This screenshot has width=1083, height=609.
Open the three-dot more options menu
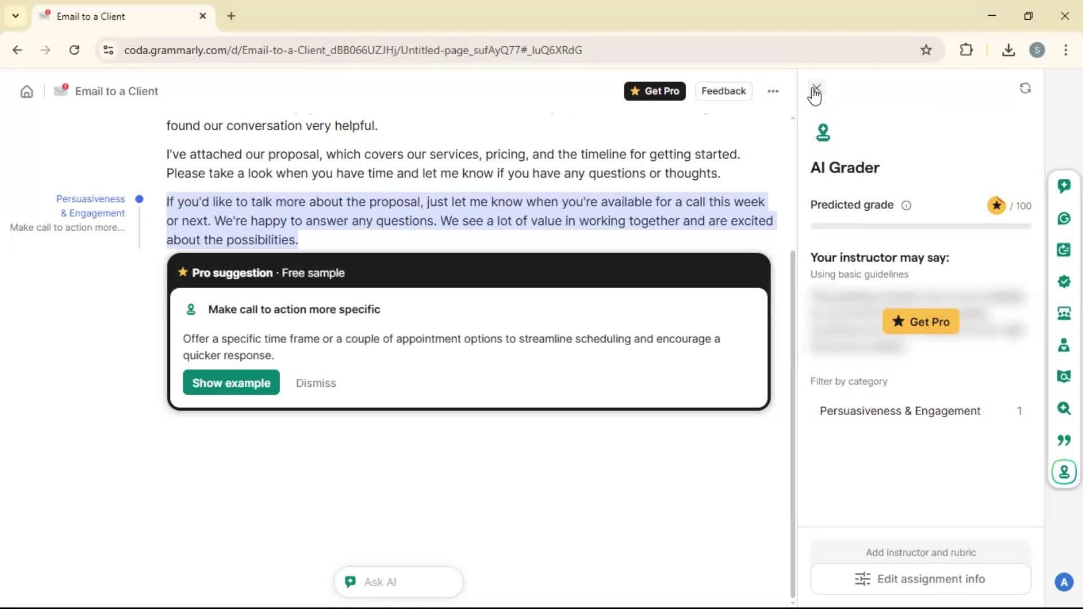(773, 91)
